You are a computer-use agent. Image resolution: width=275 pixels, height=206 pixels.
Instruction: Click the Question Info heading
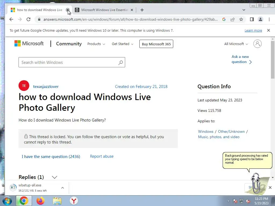[x=214, y=86]
